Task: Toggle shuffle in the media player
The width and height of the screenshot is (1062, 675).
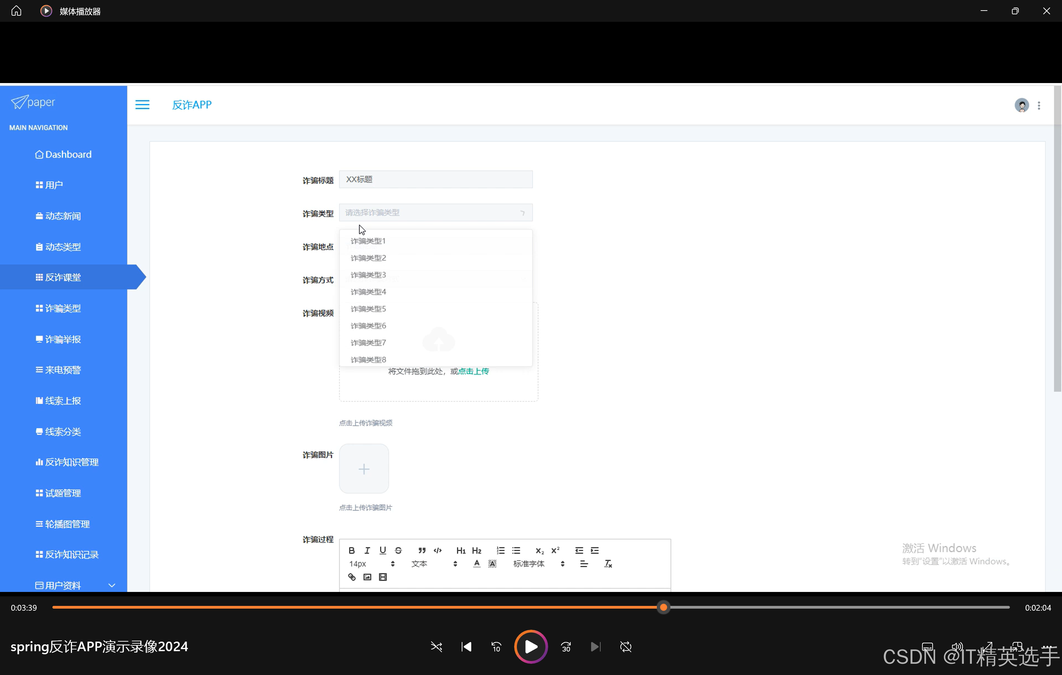Action: pos(436,647)
